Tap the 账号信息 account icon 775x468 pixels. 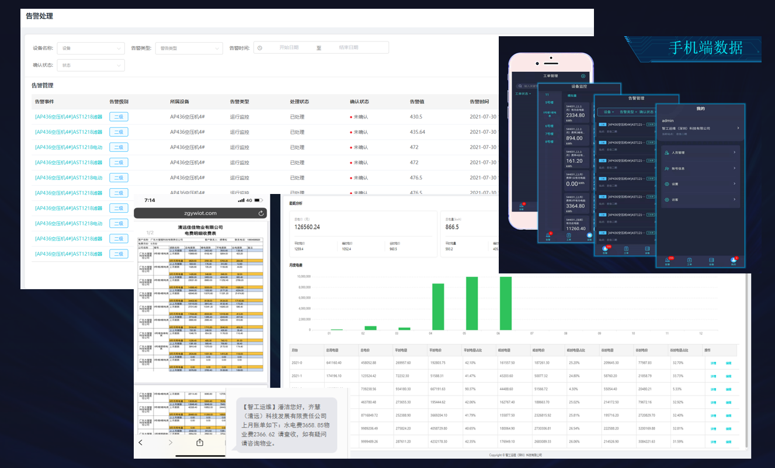pos(667,168)
